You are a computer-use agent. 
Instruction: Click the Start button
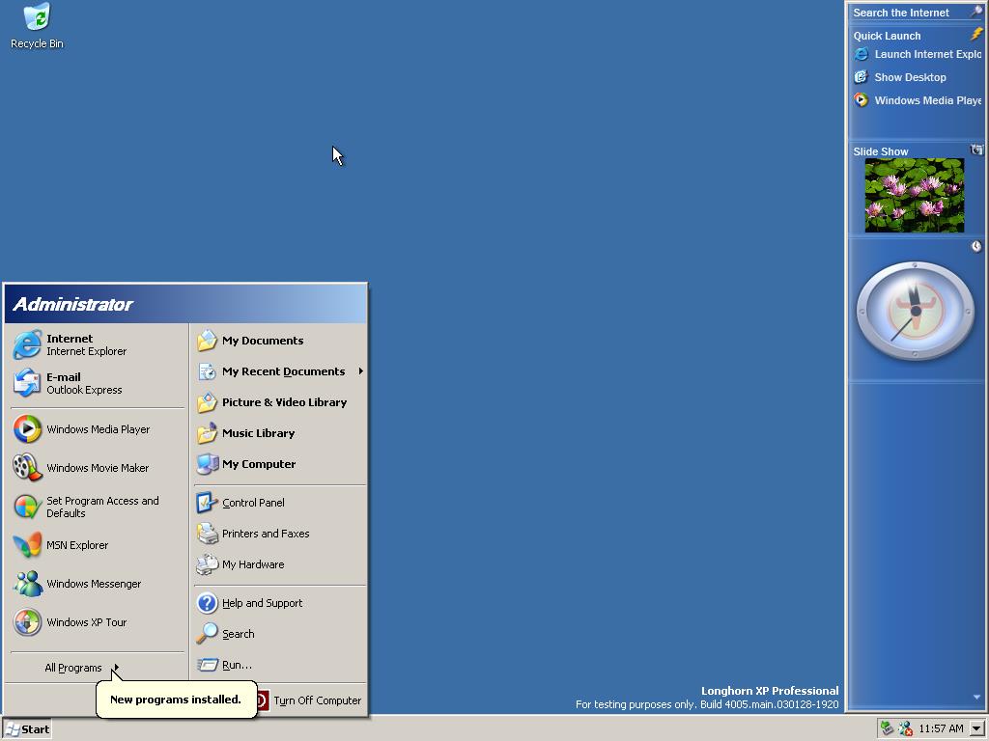click(26, 729)
